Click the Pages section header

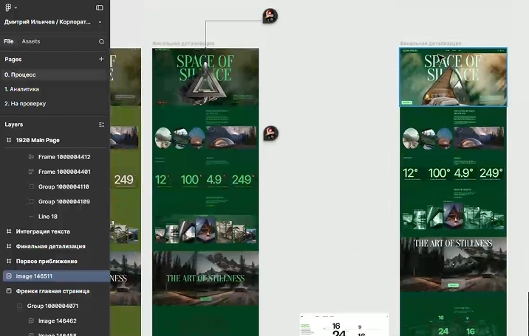[13, 59]
